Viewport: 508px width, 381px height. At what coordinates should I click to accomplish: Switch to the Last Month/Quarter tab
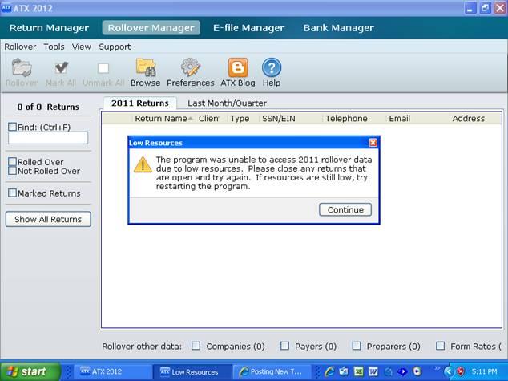(x=227, y=103)
